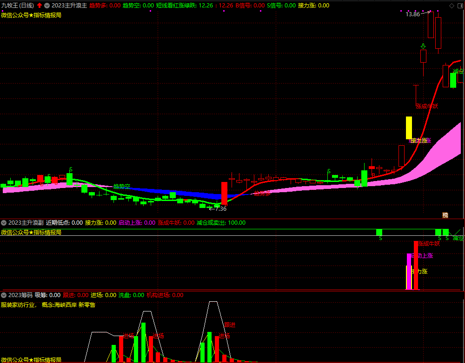465x363 pixels.
Task: Expand the 2023主升浪副 indicator dropdown
Action: [x=4, y=223]
